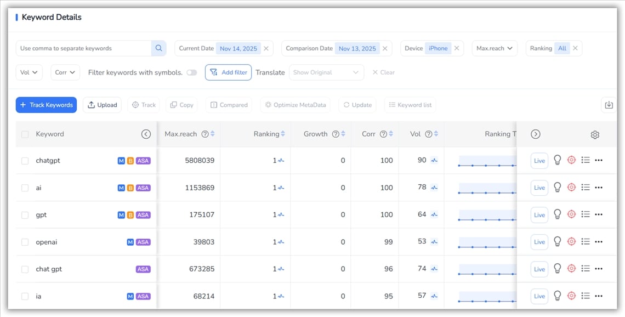This screenshot has height=317, width=625.
Task: Check the chatgpt keyword checkbox
Action: [25, 161]
